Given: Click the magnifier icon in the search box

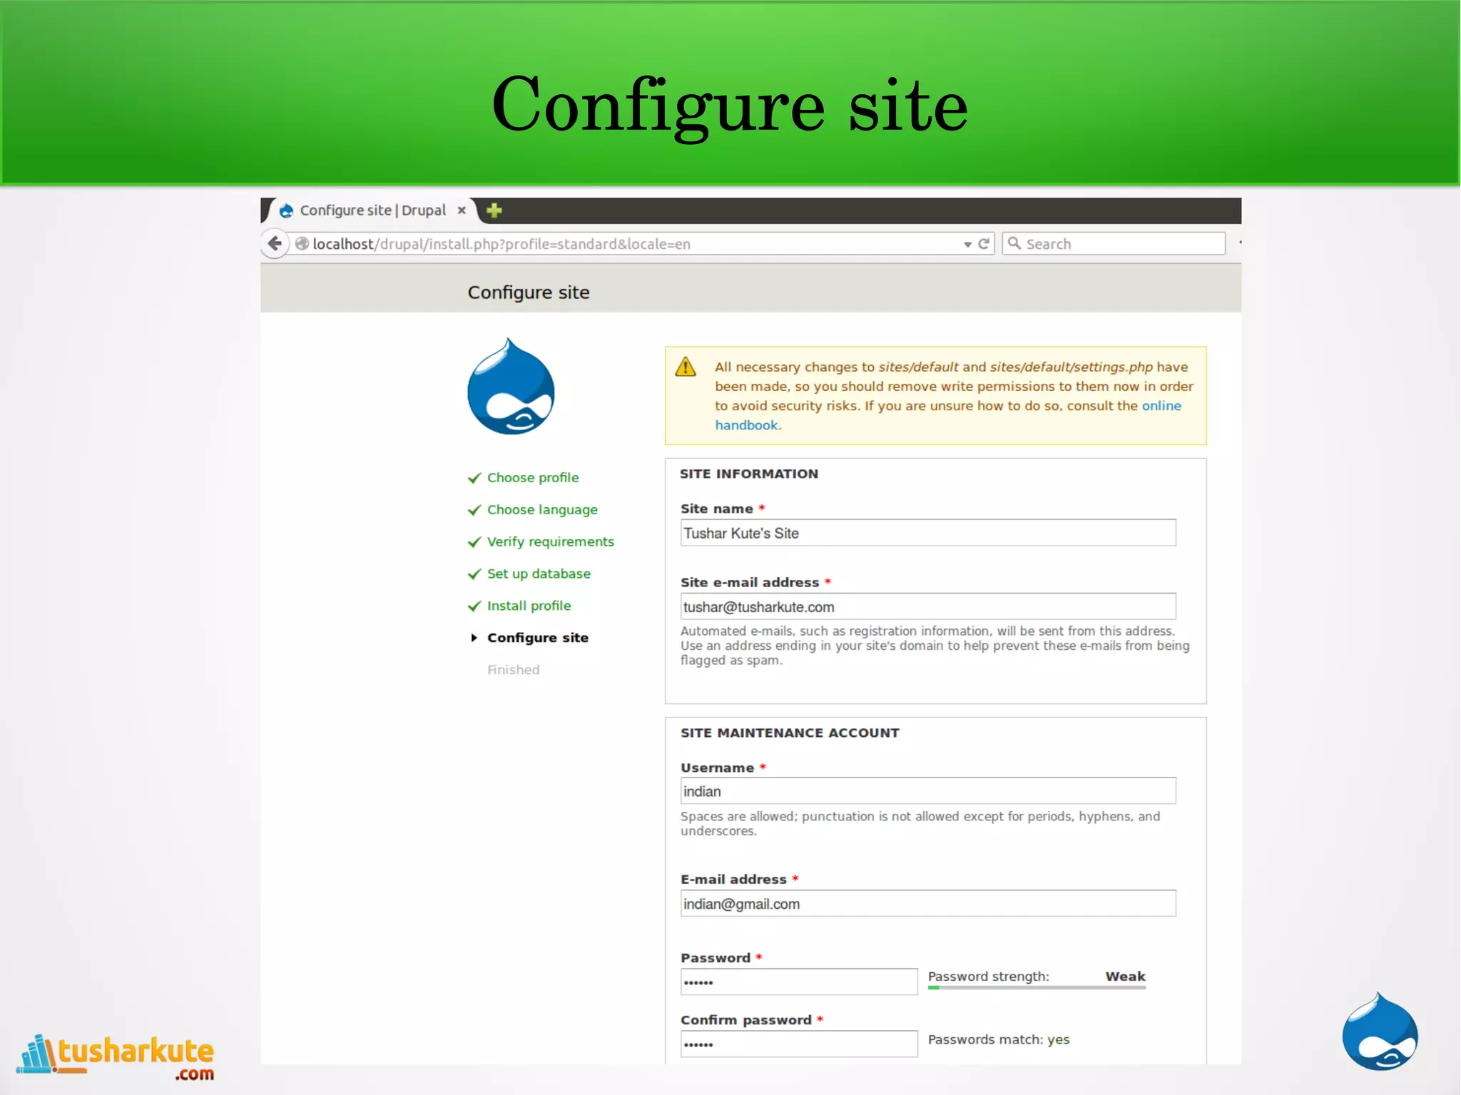Looking at the screenshot, I should 1014,243.
